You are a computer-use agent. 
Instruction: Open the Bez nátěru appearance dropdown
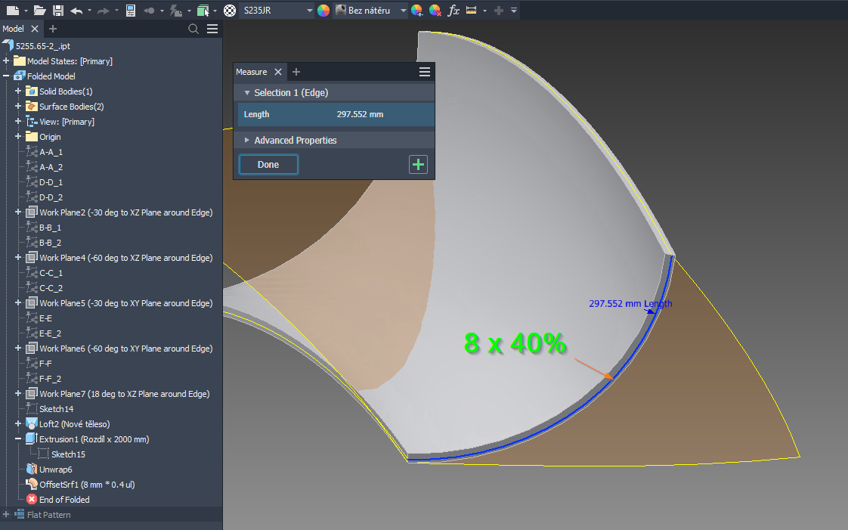point(403,10)
